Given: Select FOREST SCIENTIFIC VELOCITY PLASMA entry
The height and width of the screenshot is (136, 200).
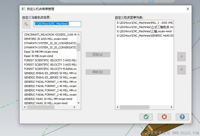Looking at the screenshot, I should click(50, 69).
